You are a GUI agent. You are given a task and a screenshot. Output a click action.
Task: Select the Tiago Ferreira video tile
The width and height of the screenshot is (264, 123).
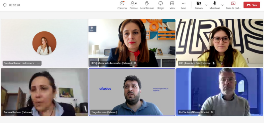pyautogui.click(x=132, y=92)
